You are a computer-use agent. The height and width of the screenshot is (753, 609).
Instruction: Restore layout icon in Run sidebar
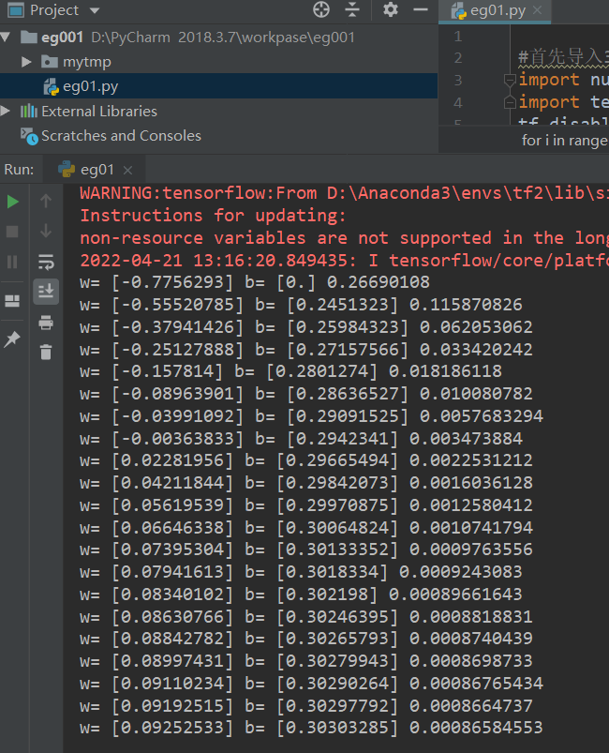[12, 302]
